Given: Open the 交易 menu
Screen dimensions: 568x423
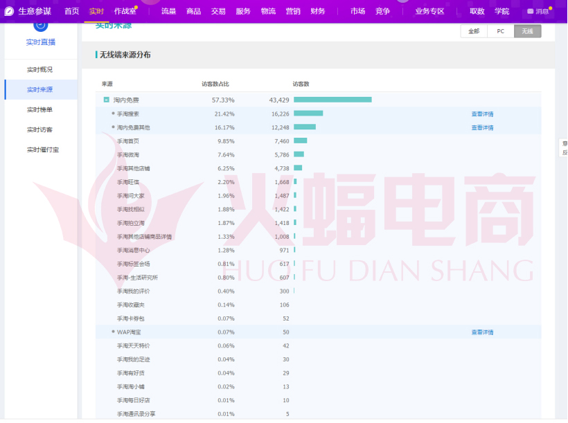Looking at the screenshot, I should pos(218,11).
